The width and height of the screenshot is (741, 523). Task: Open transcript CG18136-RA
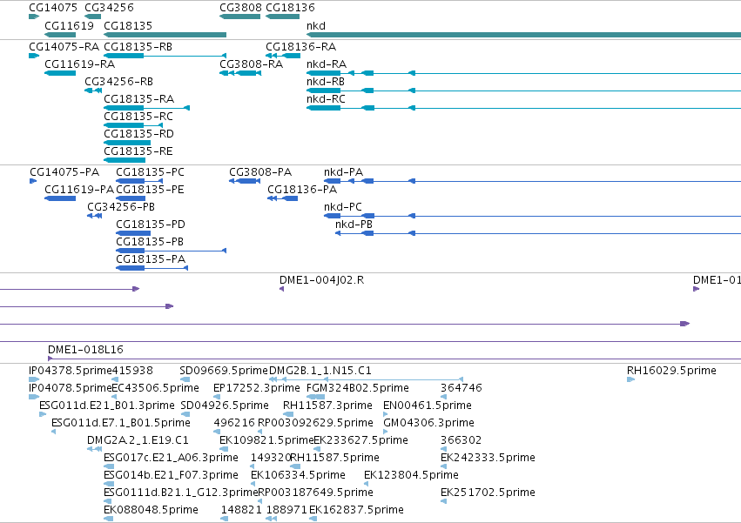coord(283,56)
